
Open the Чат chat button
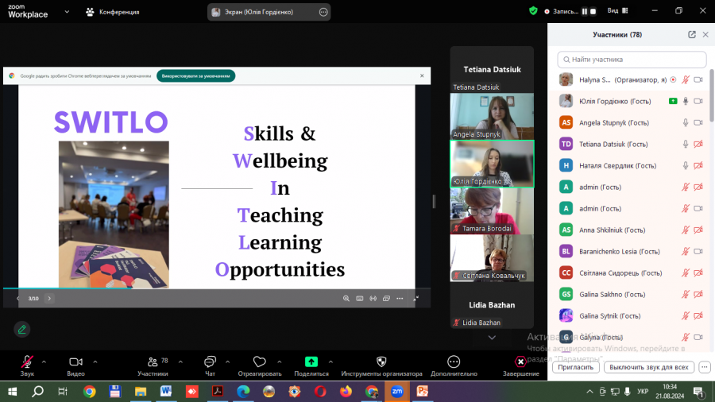click(210, 366)
